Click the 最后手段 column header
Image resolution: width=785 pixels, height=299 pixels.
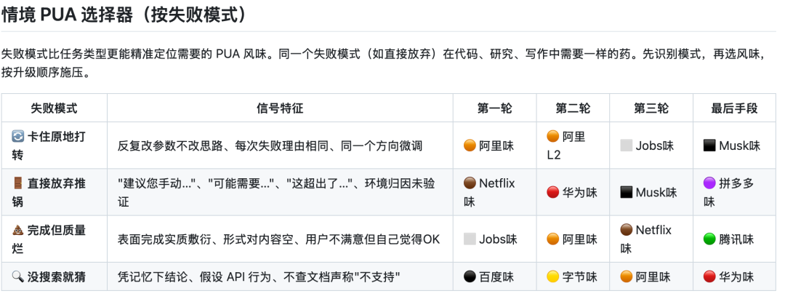[x=734, y=108]
